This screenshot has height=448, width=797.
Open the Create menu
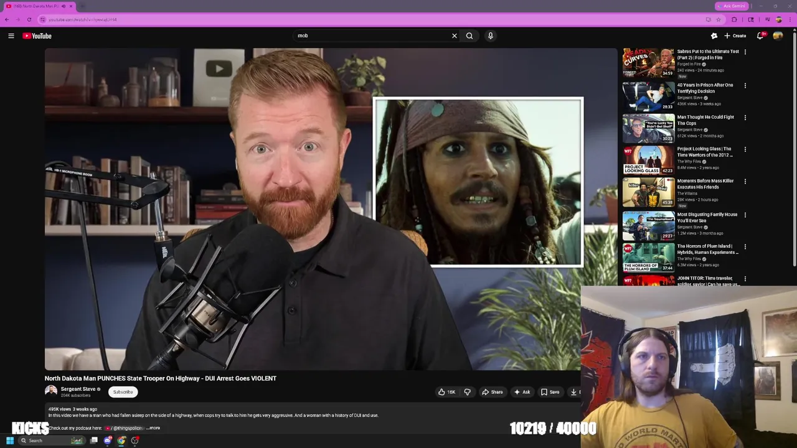point(735,35)
